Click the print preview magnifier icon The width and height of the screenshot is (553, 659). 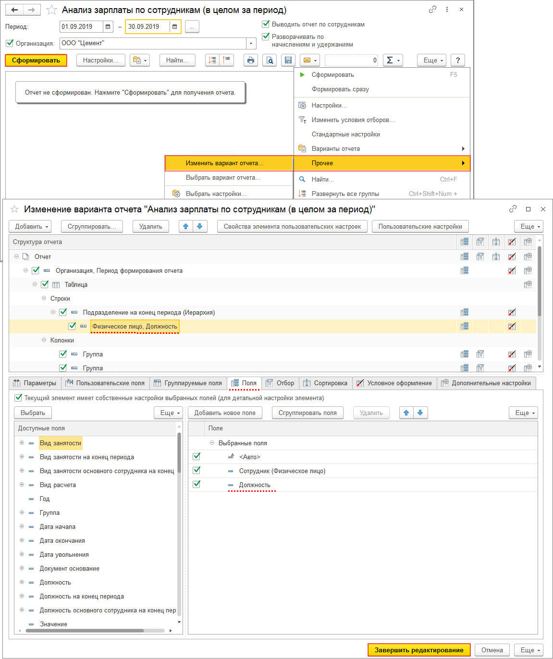pyautogui.click(x=270, y=60)
